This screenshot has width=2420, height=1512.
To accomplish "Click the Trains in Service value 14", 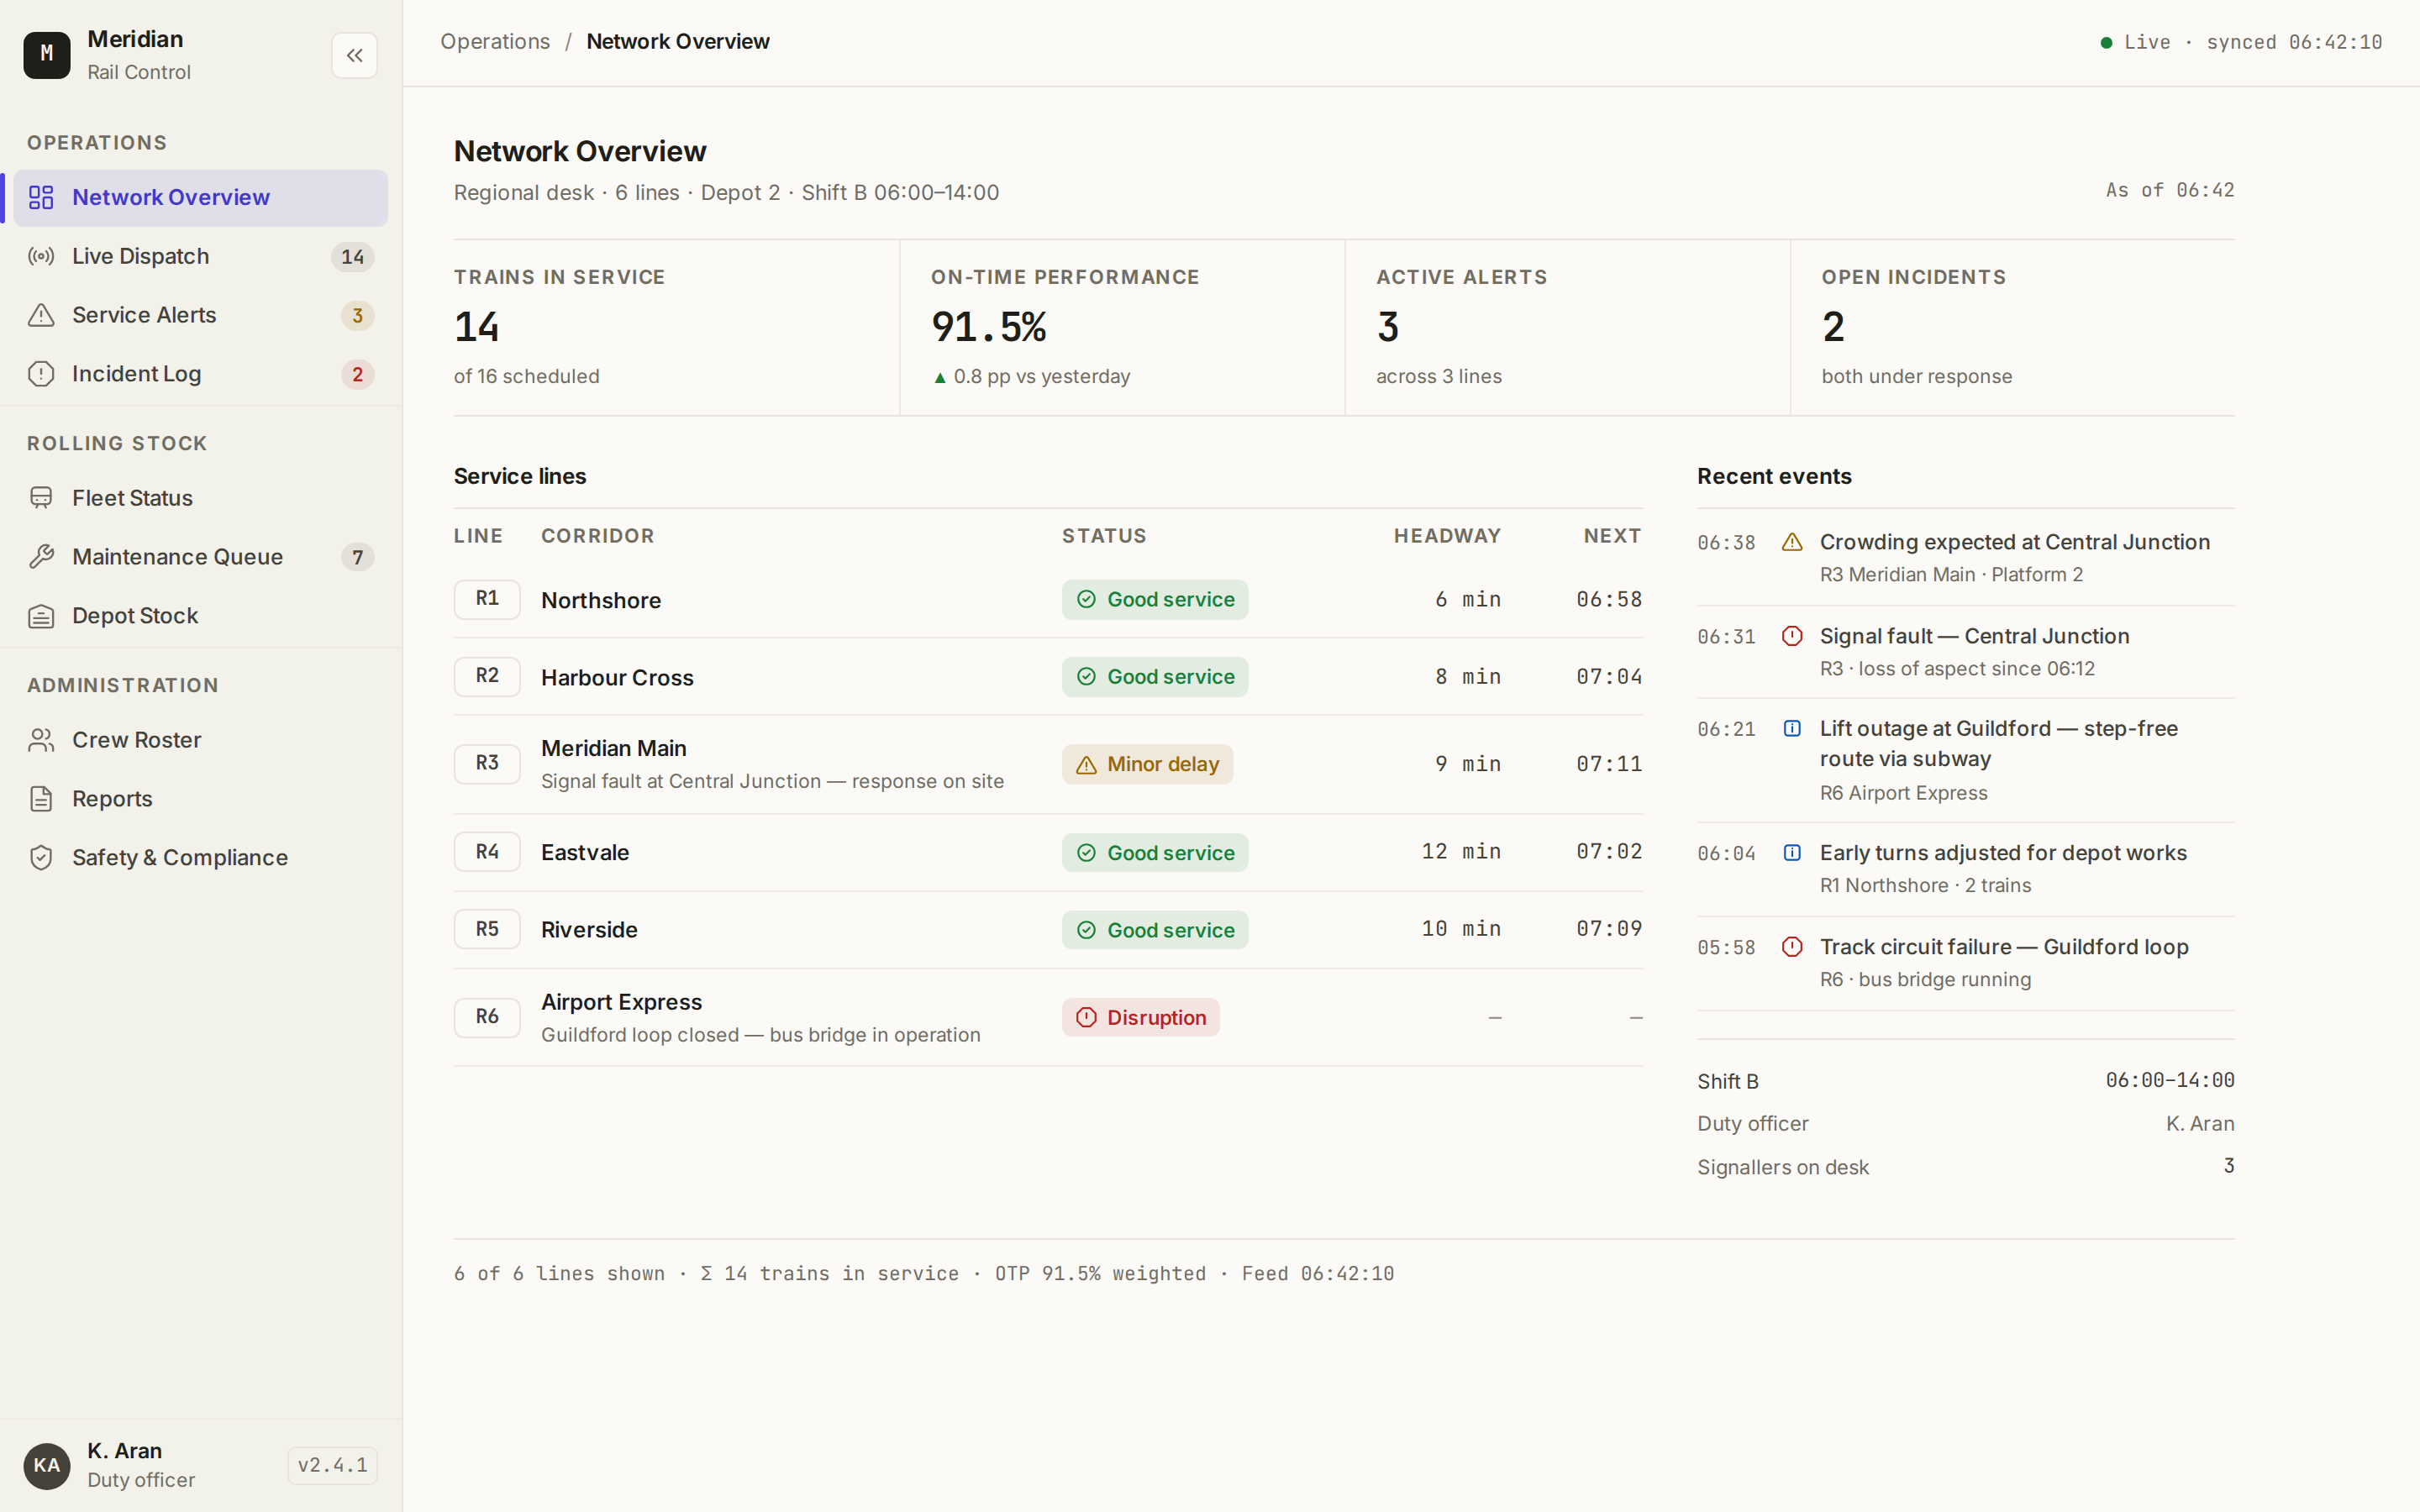I will click(x=476, y=327).
